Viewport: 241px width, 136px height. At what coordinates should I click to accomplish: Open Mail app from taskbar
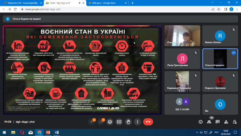pyautogui.click(x=30, y=132)
